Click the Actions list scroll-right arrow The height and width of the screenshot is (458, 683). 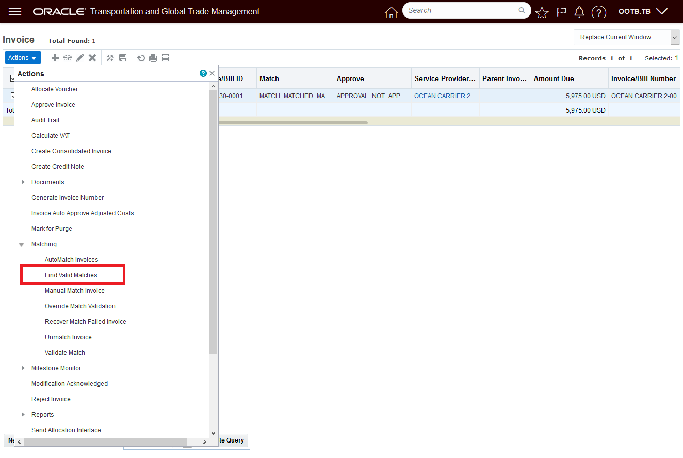tap(204, 441)
